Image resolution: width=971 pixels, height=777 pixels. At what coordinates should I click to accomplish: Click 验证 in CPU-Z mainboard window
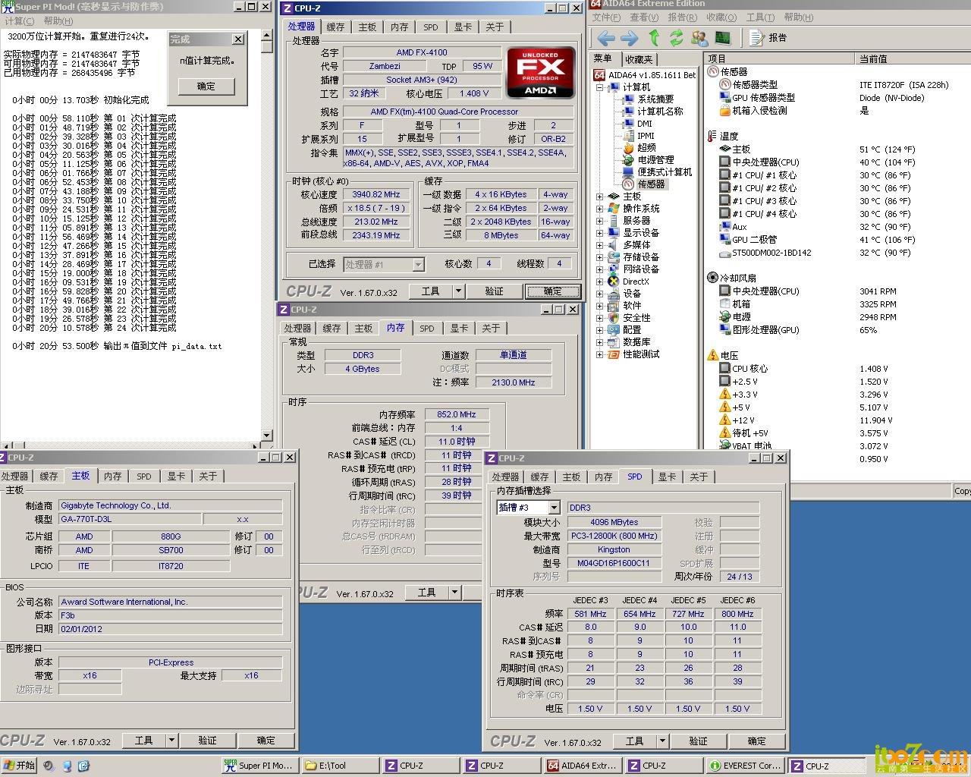(207, 741)
